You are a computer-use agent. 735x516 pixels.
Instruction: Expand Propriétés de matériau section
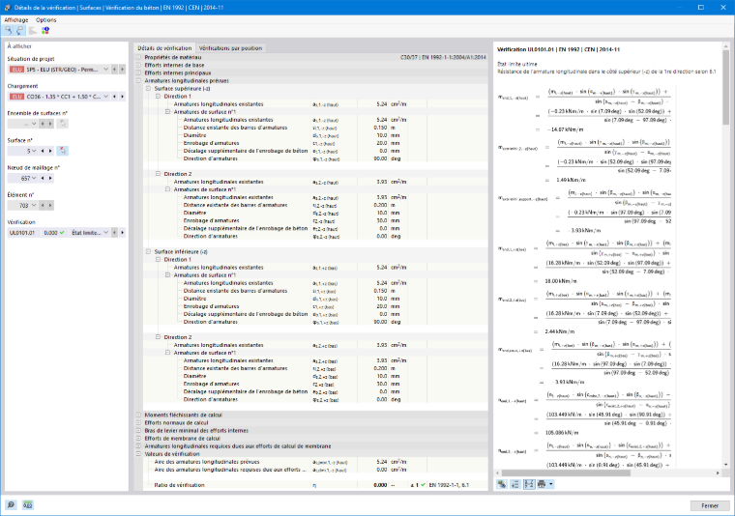click(x=138, y=57)
